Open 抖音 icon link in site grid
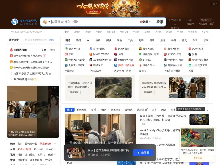Screen dimensions: 220x165 point(190,54)
